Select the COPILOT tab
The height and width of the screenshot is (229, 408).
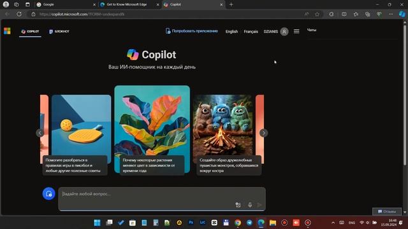click(x=30, y=31)
